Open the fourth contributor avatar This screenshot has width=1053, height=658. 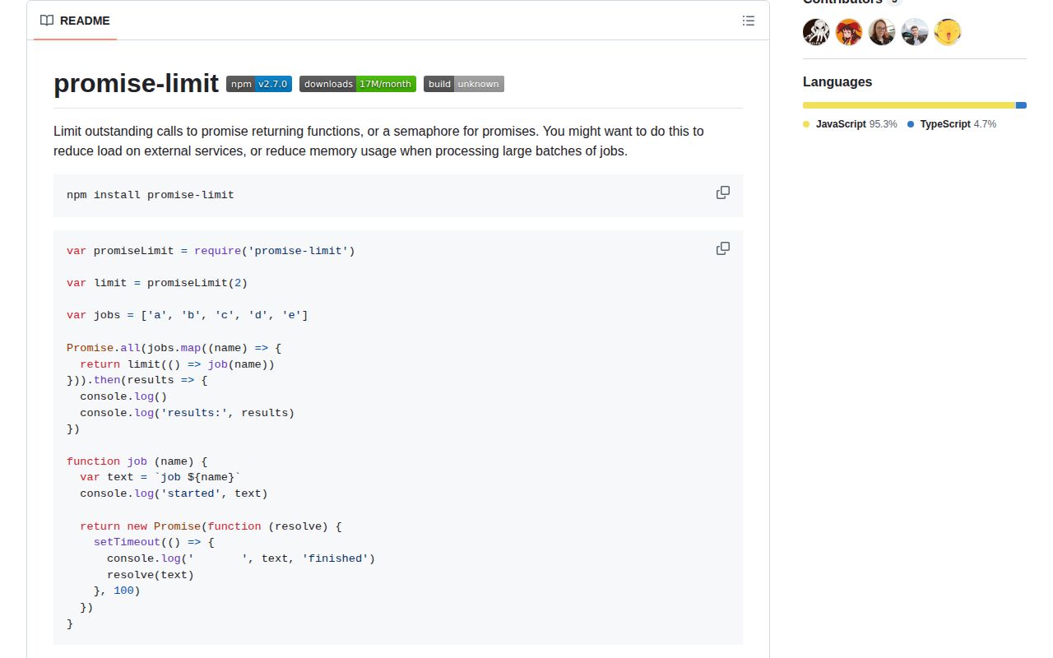tap(915, 32)
